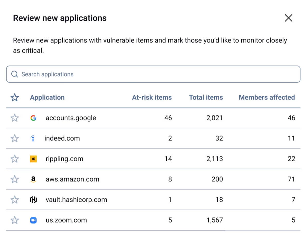Image resolution: width=304 pixels, height=238 pixels.
Task: Click the HashiCorp Vault icon
Action: 33,200
